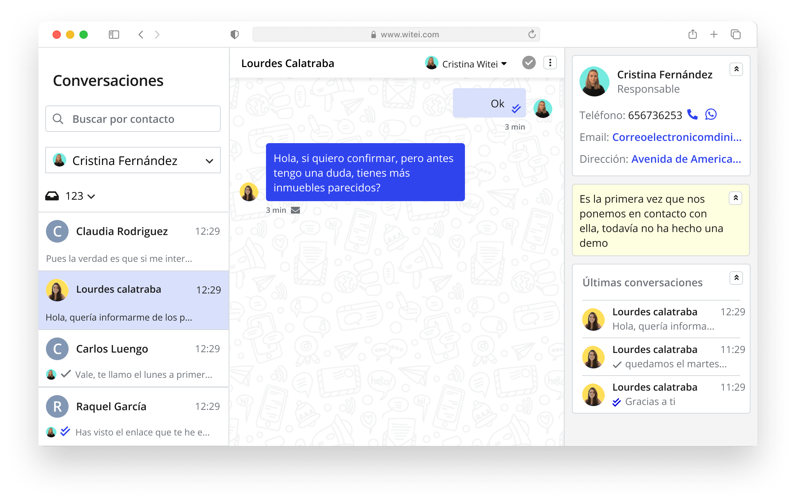Click the contact email link
This screenshot has width=795, height=501.
(x=676, y=137)
